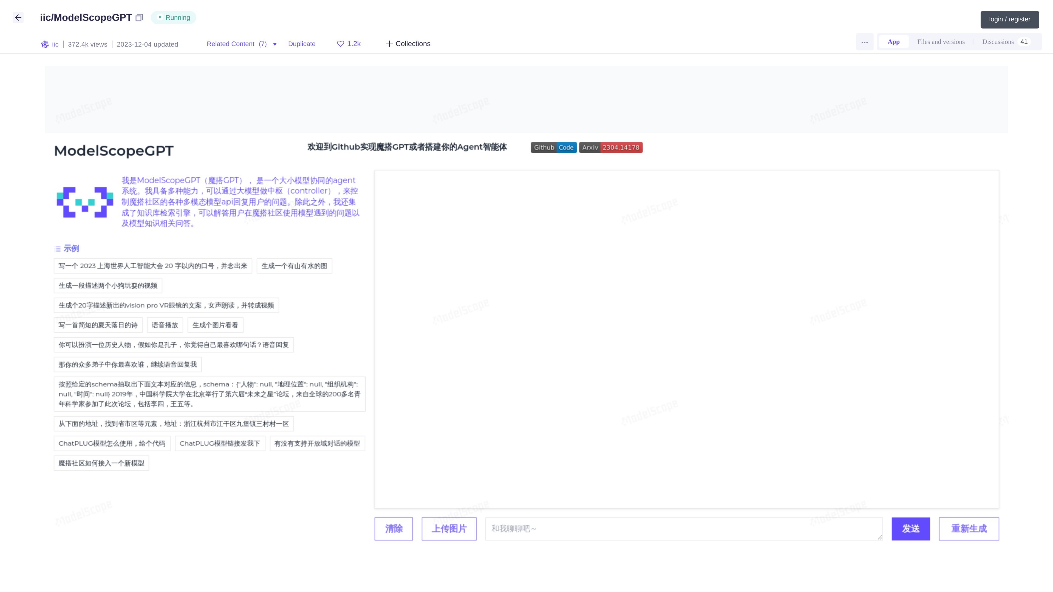
Task: Select example 有没有支持开放域对话的模型
Action: (317, 443)
